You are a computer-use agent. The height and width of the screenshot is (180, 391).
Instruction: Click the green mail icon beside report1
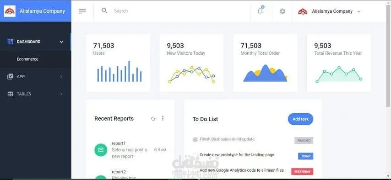pos(101,150)
